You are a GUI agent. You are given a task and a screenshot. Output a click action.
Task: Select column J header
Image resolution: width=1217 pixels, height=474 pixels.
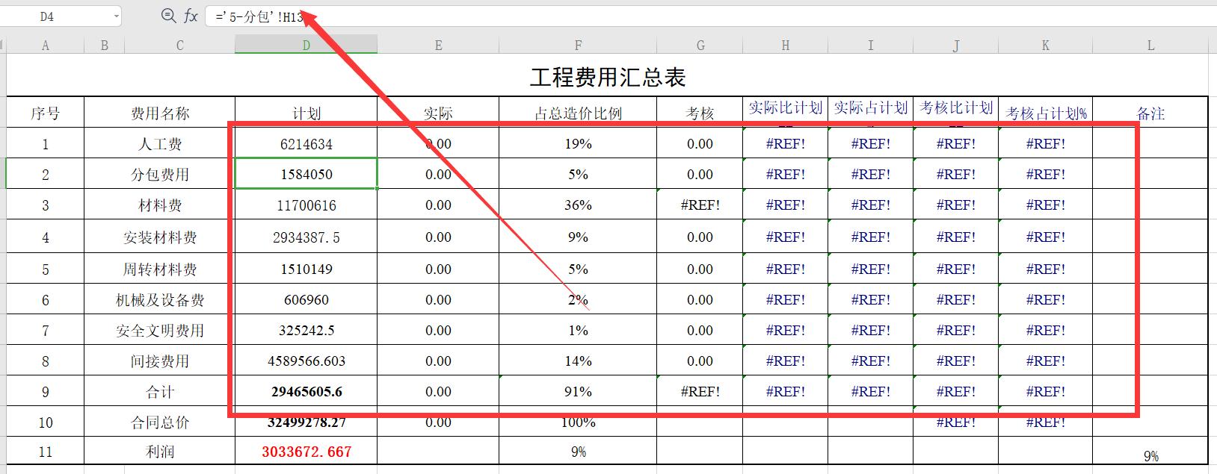click(x=956, y=46)
